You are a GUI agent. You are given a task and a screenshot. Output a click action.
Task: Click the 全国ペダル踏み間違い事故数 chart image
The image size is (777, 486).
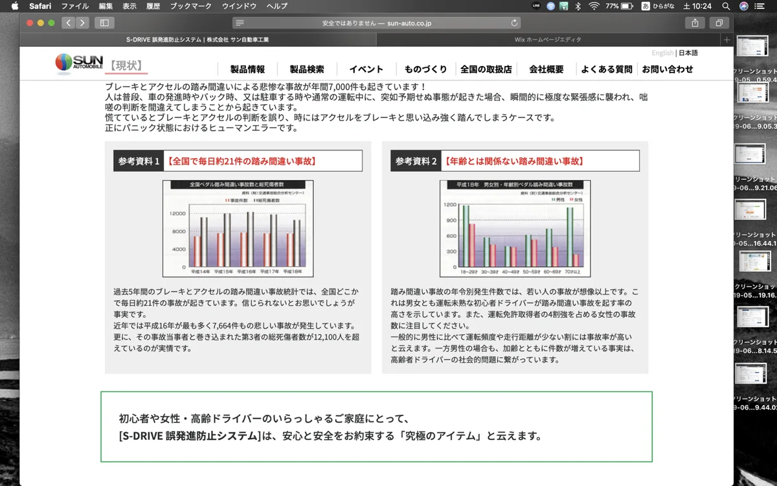coord(238,229)
